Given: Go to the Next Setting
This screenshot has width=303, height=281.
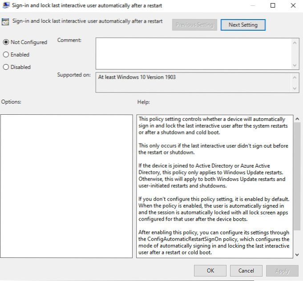Looking at the screenshot, I should pyautogui.click(x=243, y=25).
